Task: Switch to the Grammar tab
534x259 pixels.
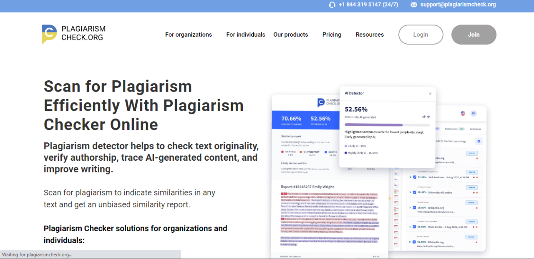Action: (475, 129)
